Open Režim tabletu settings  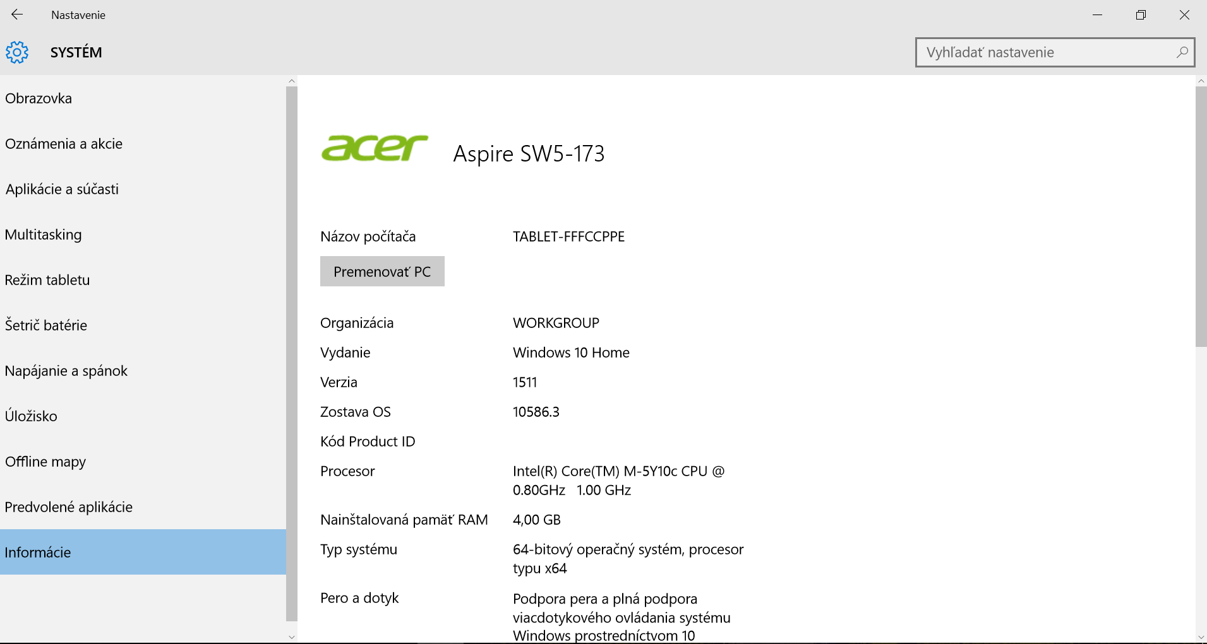point(143,280)
